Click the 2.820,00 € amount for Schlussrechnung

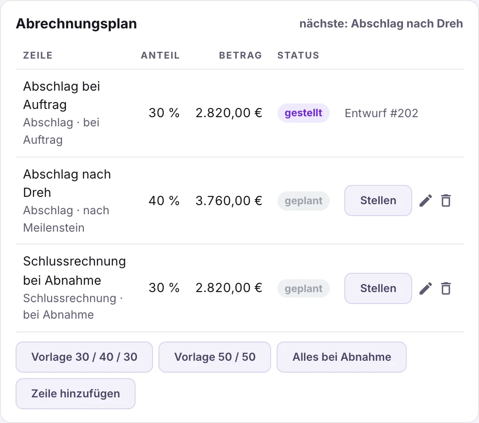coord(229,287)
